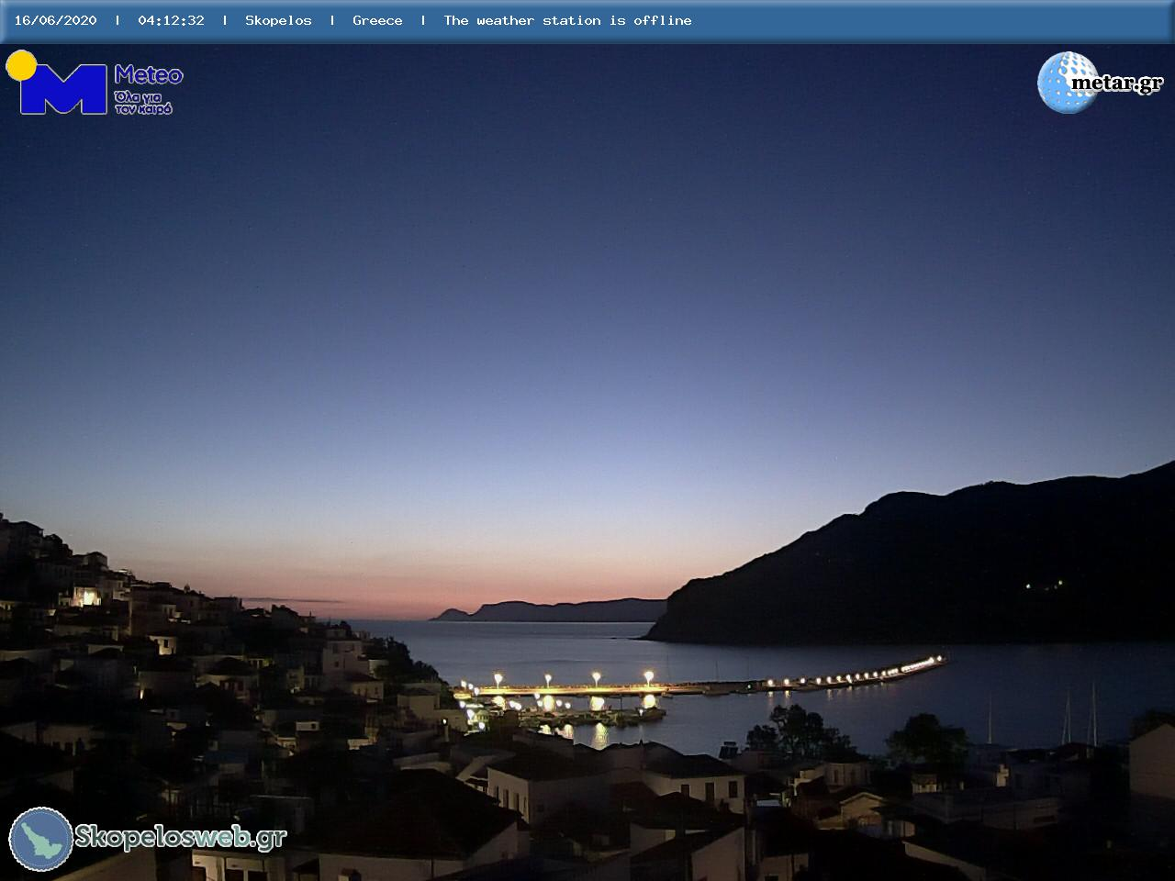1175x881 pixels.
Task: Click the Meteo slogan text under logo
Action: click(x=143, y=102)
